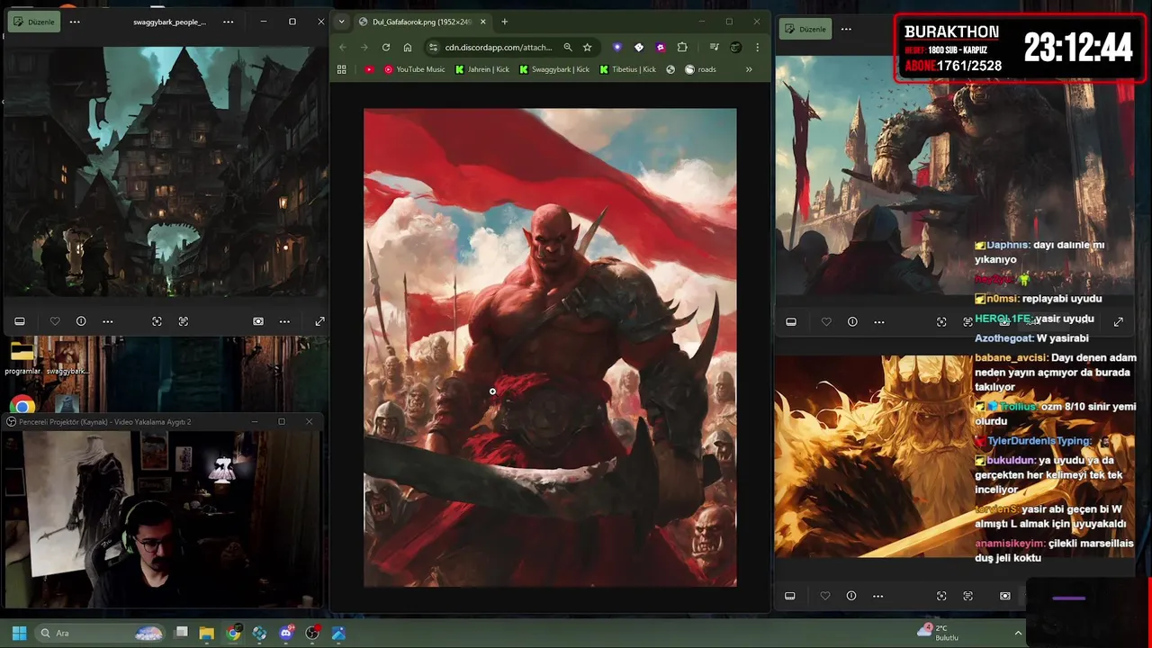
Task: Click the purple shield extension icon
Action: tap(617, 47)
